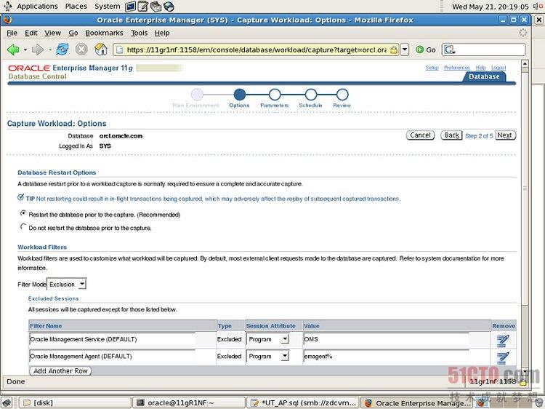Select 'Do not restart the database' option

click(23, 227)
